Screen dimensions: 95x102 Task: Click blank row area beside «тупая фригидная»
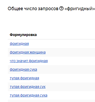tap(67, 78)
